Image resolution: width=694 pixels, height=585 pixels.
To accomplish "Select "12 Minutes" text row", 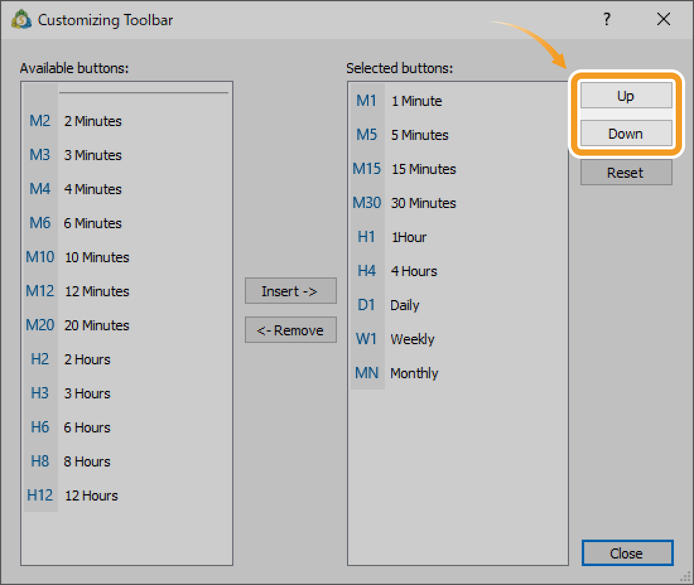I will pyautogui.click(x=97, y=291).
